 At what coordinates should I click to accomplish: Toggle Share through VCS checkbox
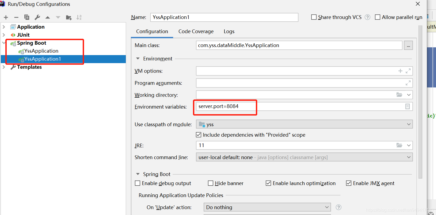[314, 17]
